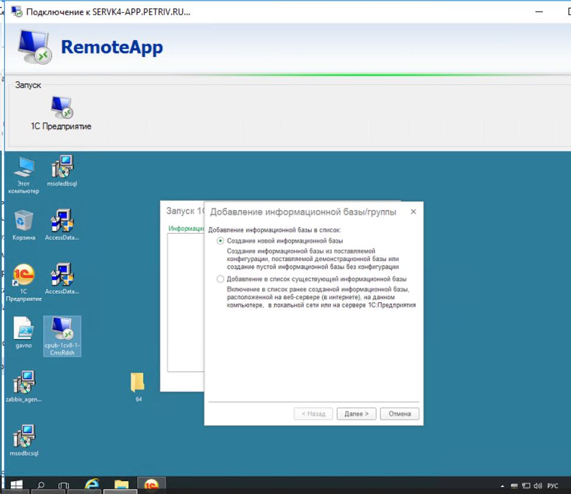
Task: Click the RemoteApp logo icon
Action: [x=35, y=47]
